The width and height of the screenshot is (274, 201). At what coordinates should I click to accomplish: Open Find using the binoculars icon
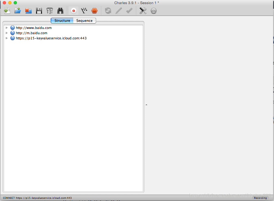click(60, 11)
